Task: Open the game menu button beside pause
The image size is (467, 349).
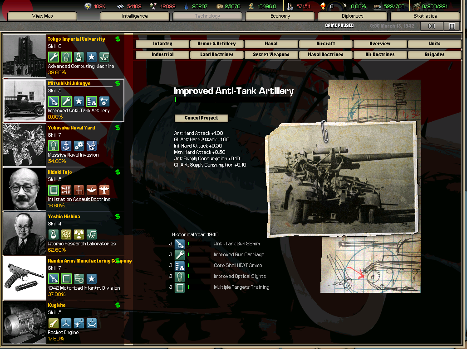Action: pos(452,26)
